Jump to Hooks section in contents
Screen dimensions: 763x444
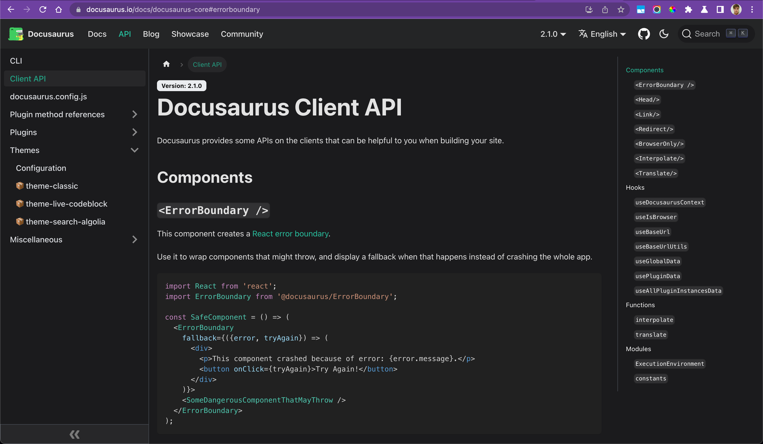[635, 187]
